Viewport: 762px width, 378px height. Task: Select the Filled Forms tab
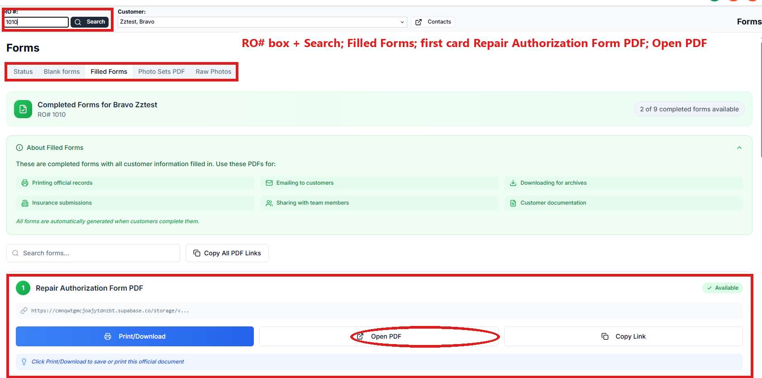tap(109, 72)
